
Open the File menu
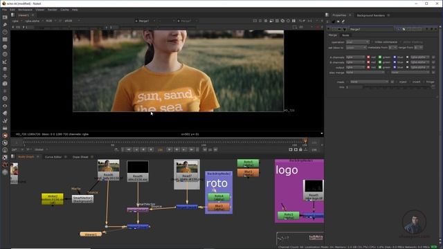point(4,10)
